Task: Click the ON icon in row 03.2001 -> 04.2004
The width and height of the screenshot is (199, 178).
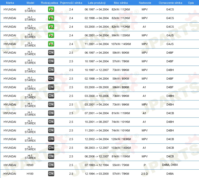Action: (51, 104)
